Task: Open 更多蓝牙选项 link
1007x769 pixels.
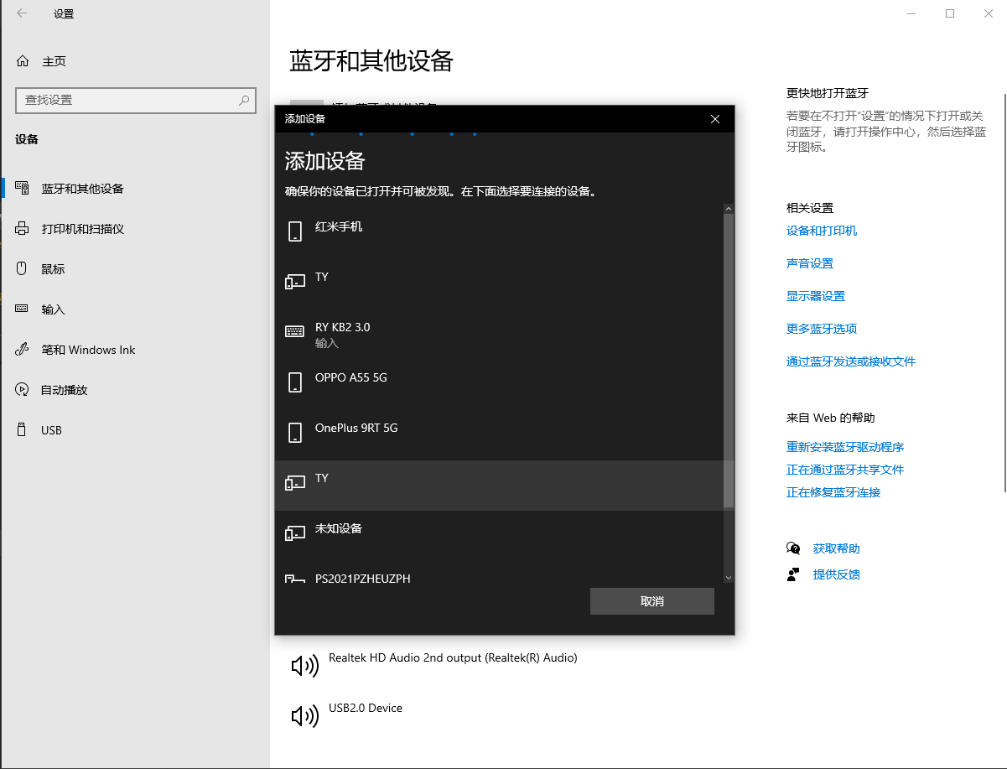Action: click(822, 328)
